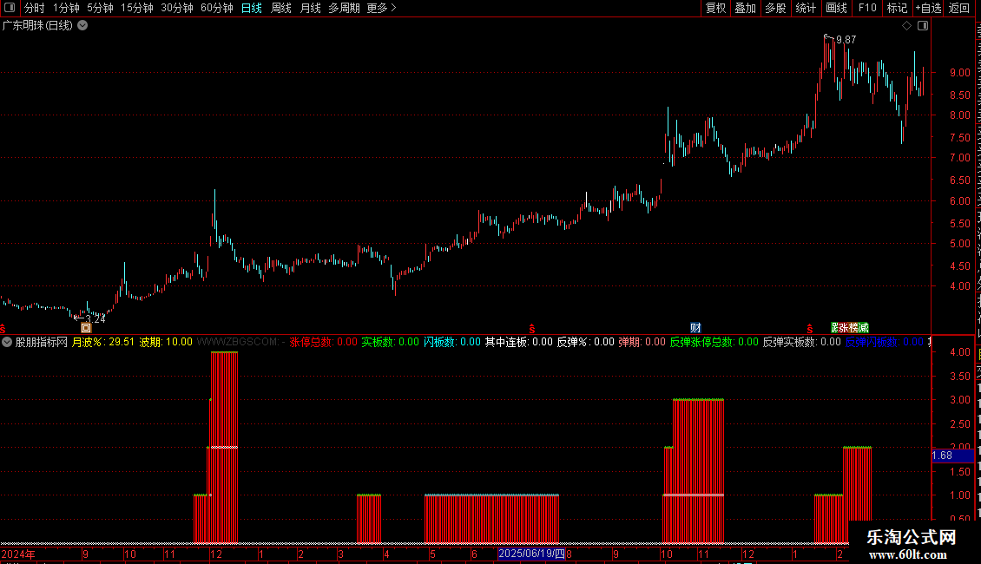This screenshot has width=981, height=564.
Task: Click the diamond marker icon
Action: click(906, 26)
